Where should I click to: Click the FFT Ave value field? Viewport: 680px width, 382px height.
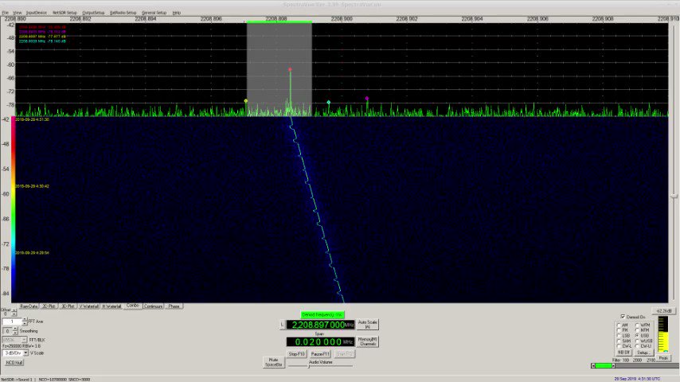click(12, 322)
